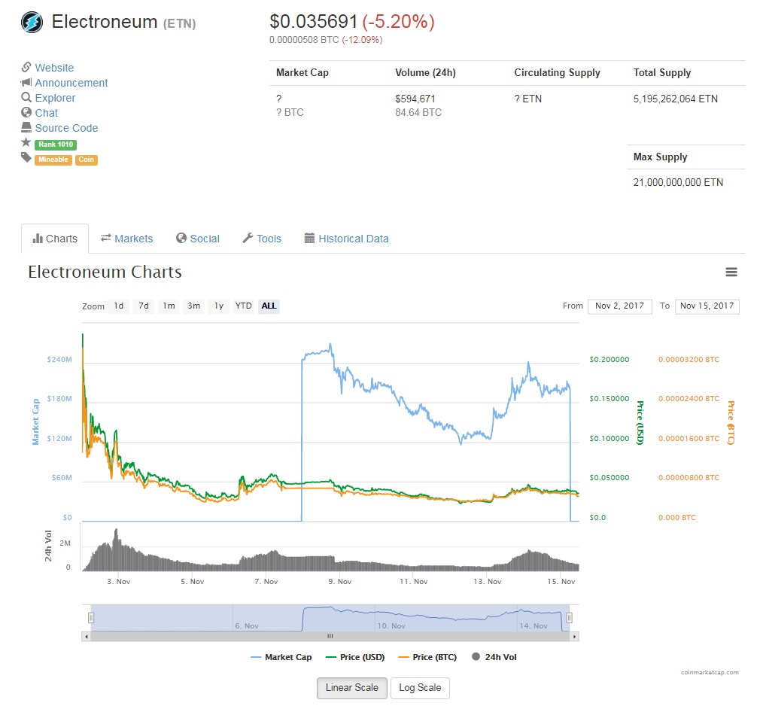Click the laptop icon beside Source Code
The height and width of the screenshot is (706, 760).
point(26,127)
